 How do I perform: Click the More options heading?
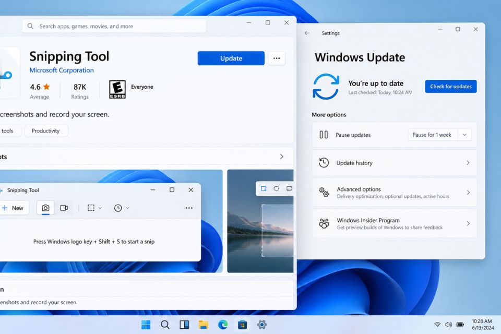coord(329,114)
